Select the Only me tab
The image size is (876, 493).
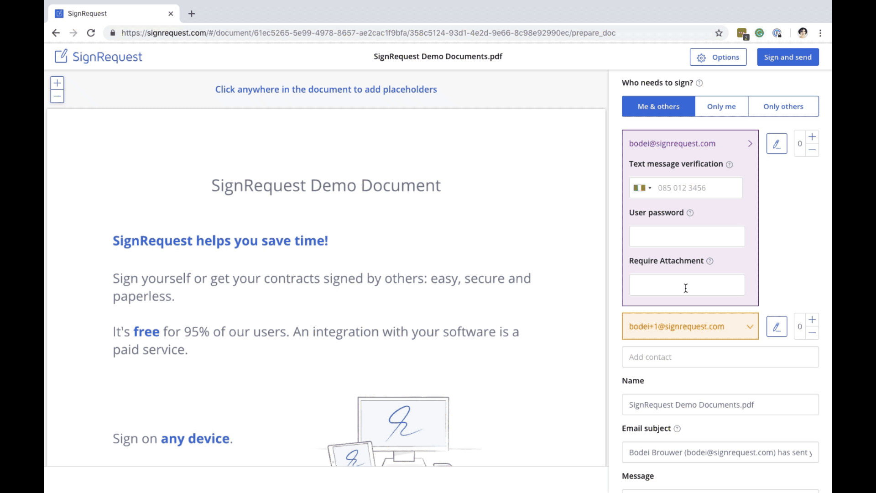point(721,106)
